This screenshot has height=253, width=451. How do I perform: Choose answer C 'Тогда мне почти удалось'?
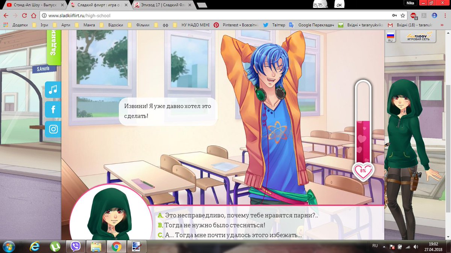click(230, 236)
